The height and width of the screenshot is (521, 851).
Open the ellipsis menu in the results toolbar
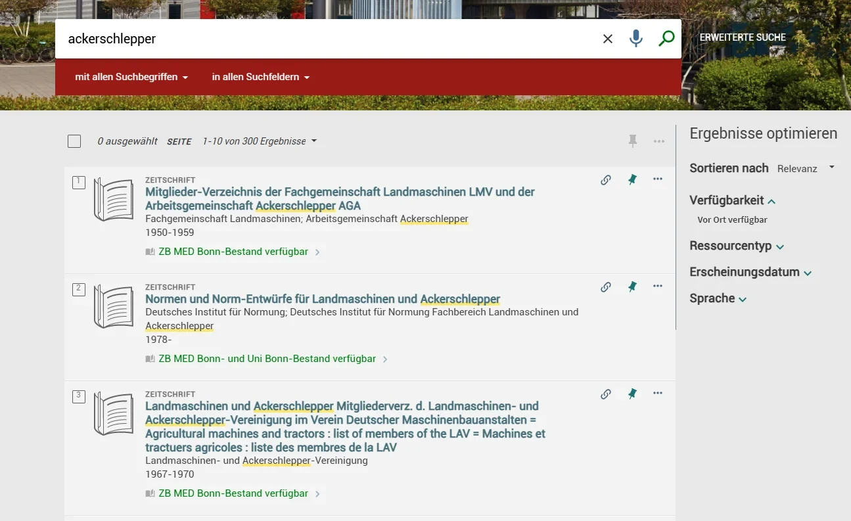point(658,141)
